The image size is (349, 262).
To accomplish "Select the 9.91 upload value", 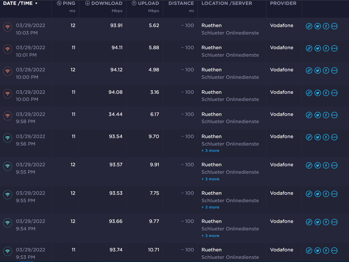I will (154, 165).
